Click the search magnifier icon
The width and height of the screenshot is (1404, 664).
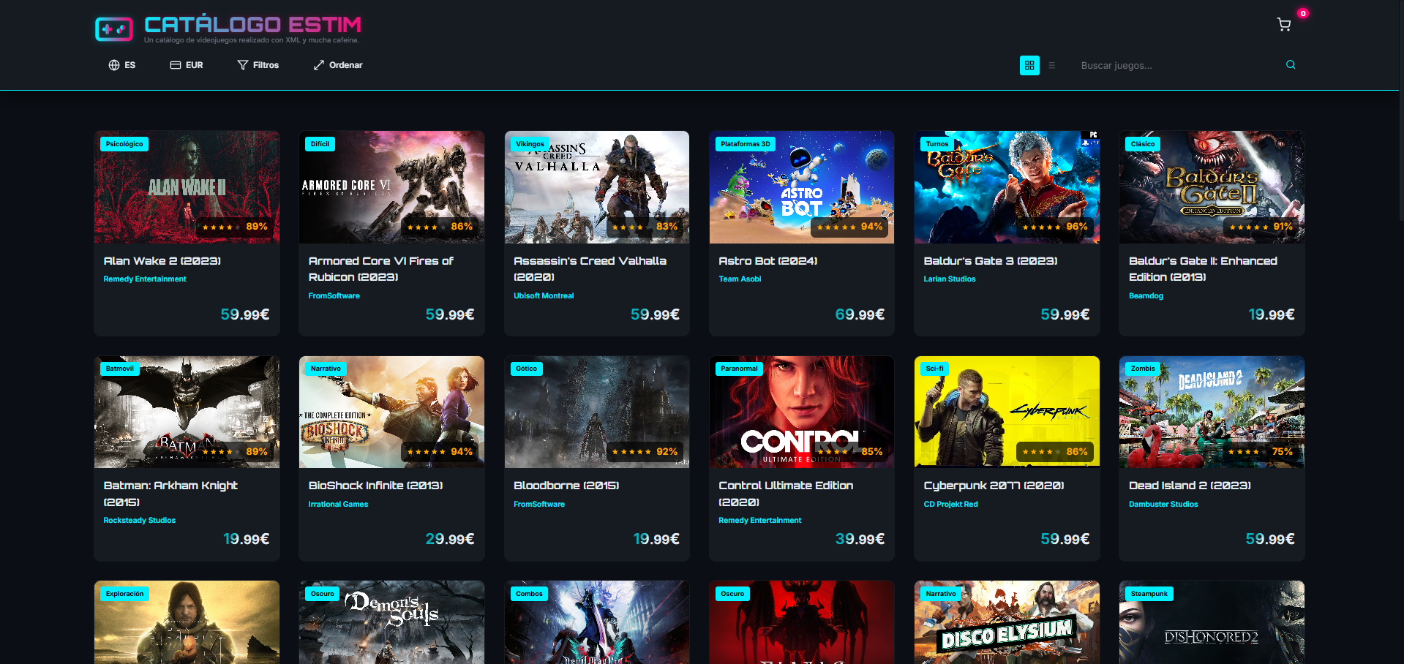click(1291, 65)
